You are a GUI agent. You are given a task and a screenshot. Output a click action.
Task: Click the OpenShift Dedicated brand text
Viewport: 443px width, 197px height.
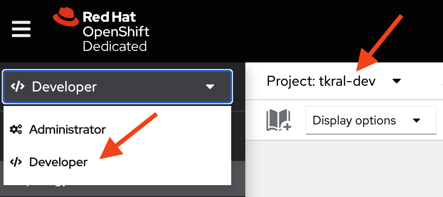click(x=116, y=39)
